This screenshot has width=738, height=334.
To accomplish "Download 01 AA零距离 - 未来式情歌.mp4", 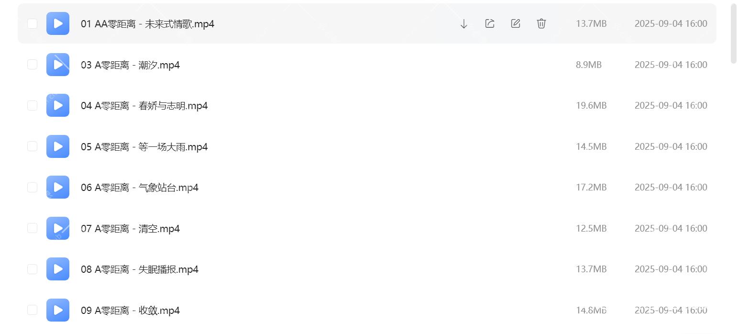I will pyautogui.click(x=463, y=23).
